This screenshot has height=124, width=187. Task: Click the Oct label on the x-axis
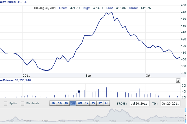click(148, 76)
